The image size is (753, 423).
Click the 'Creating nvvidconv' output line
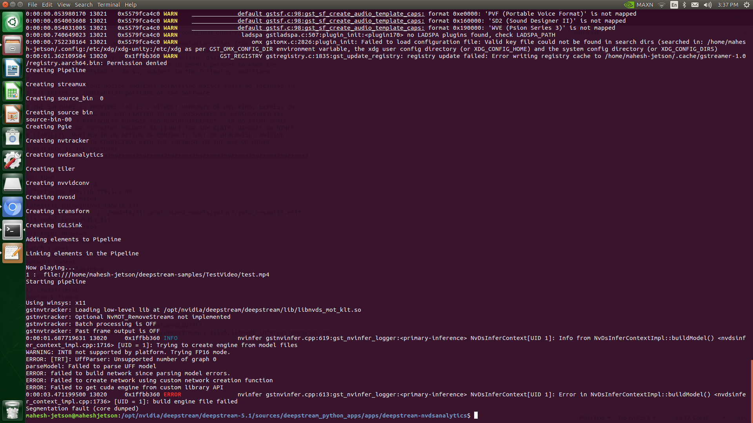[57, 183]
